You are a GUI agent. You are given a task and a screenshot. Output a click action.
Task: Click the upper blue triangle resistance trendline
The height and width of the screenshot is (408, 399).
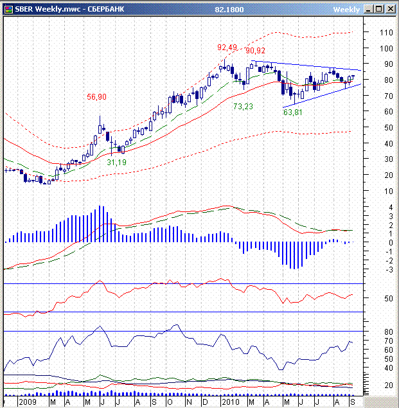(306, 66)
